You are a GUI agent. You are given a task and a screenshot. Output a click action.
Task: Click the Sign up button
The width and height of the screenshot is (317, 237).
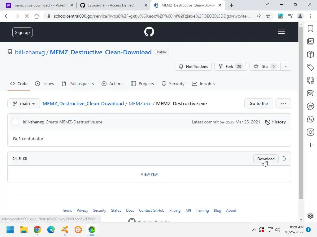[x=22, y=32]
